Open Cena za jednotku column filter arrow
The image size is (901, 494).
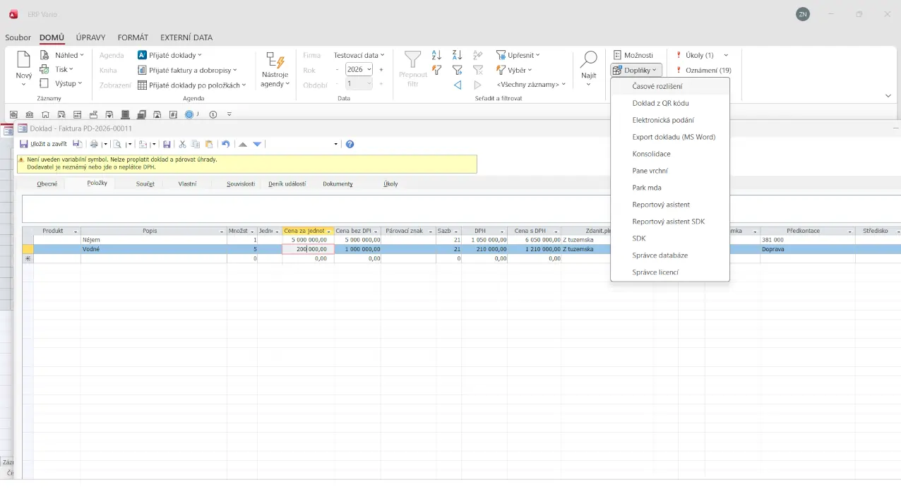329,231
